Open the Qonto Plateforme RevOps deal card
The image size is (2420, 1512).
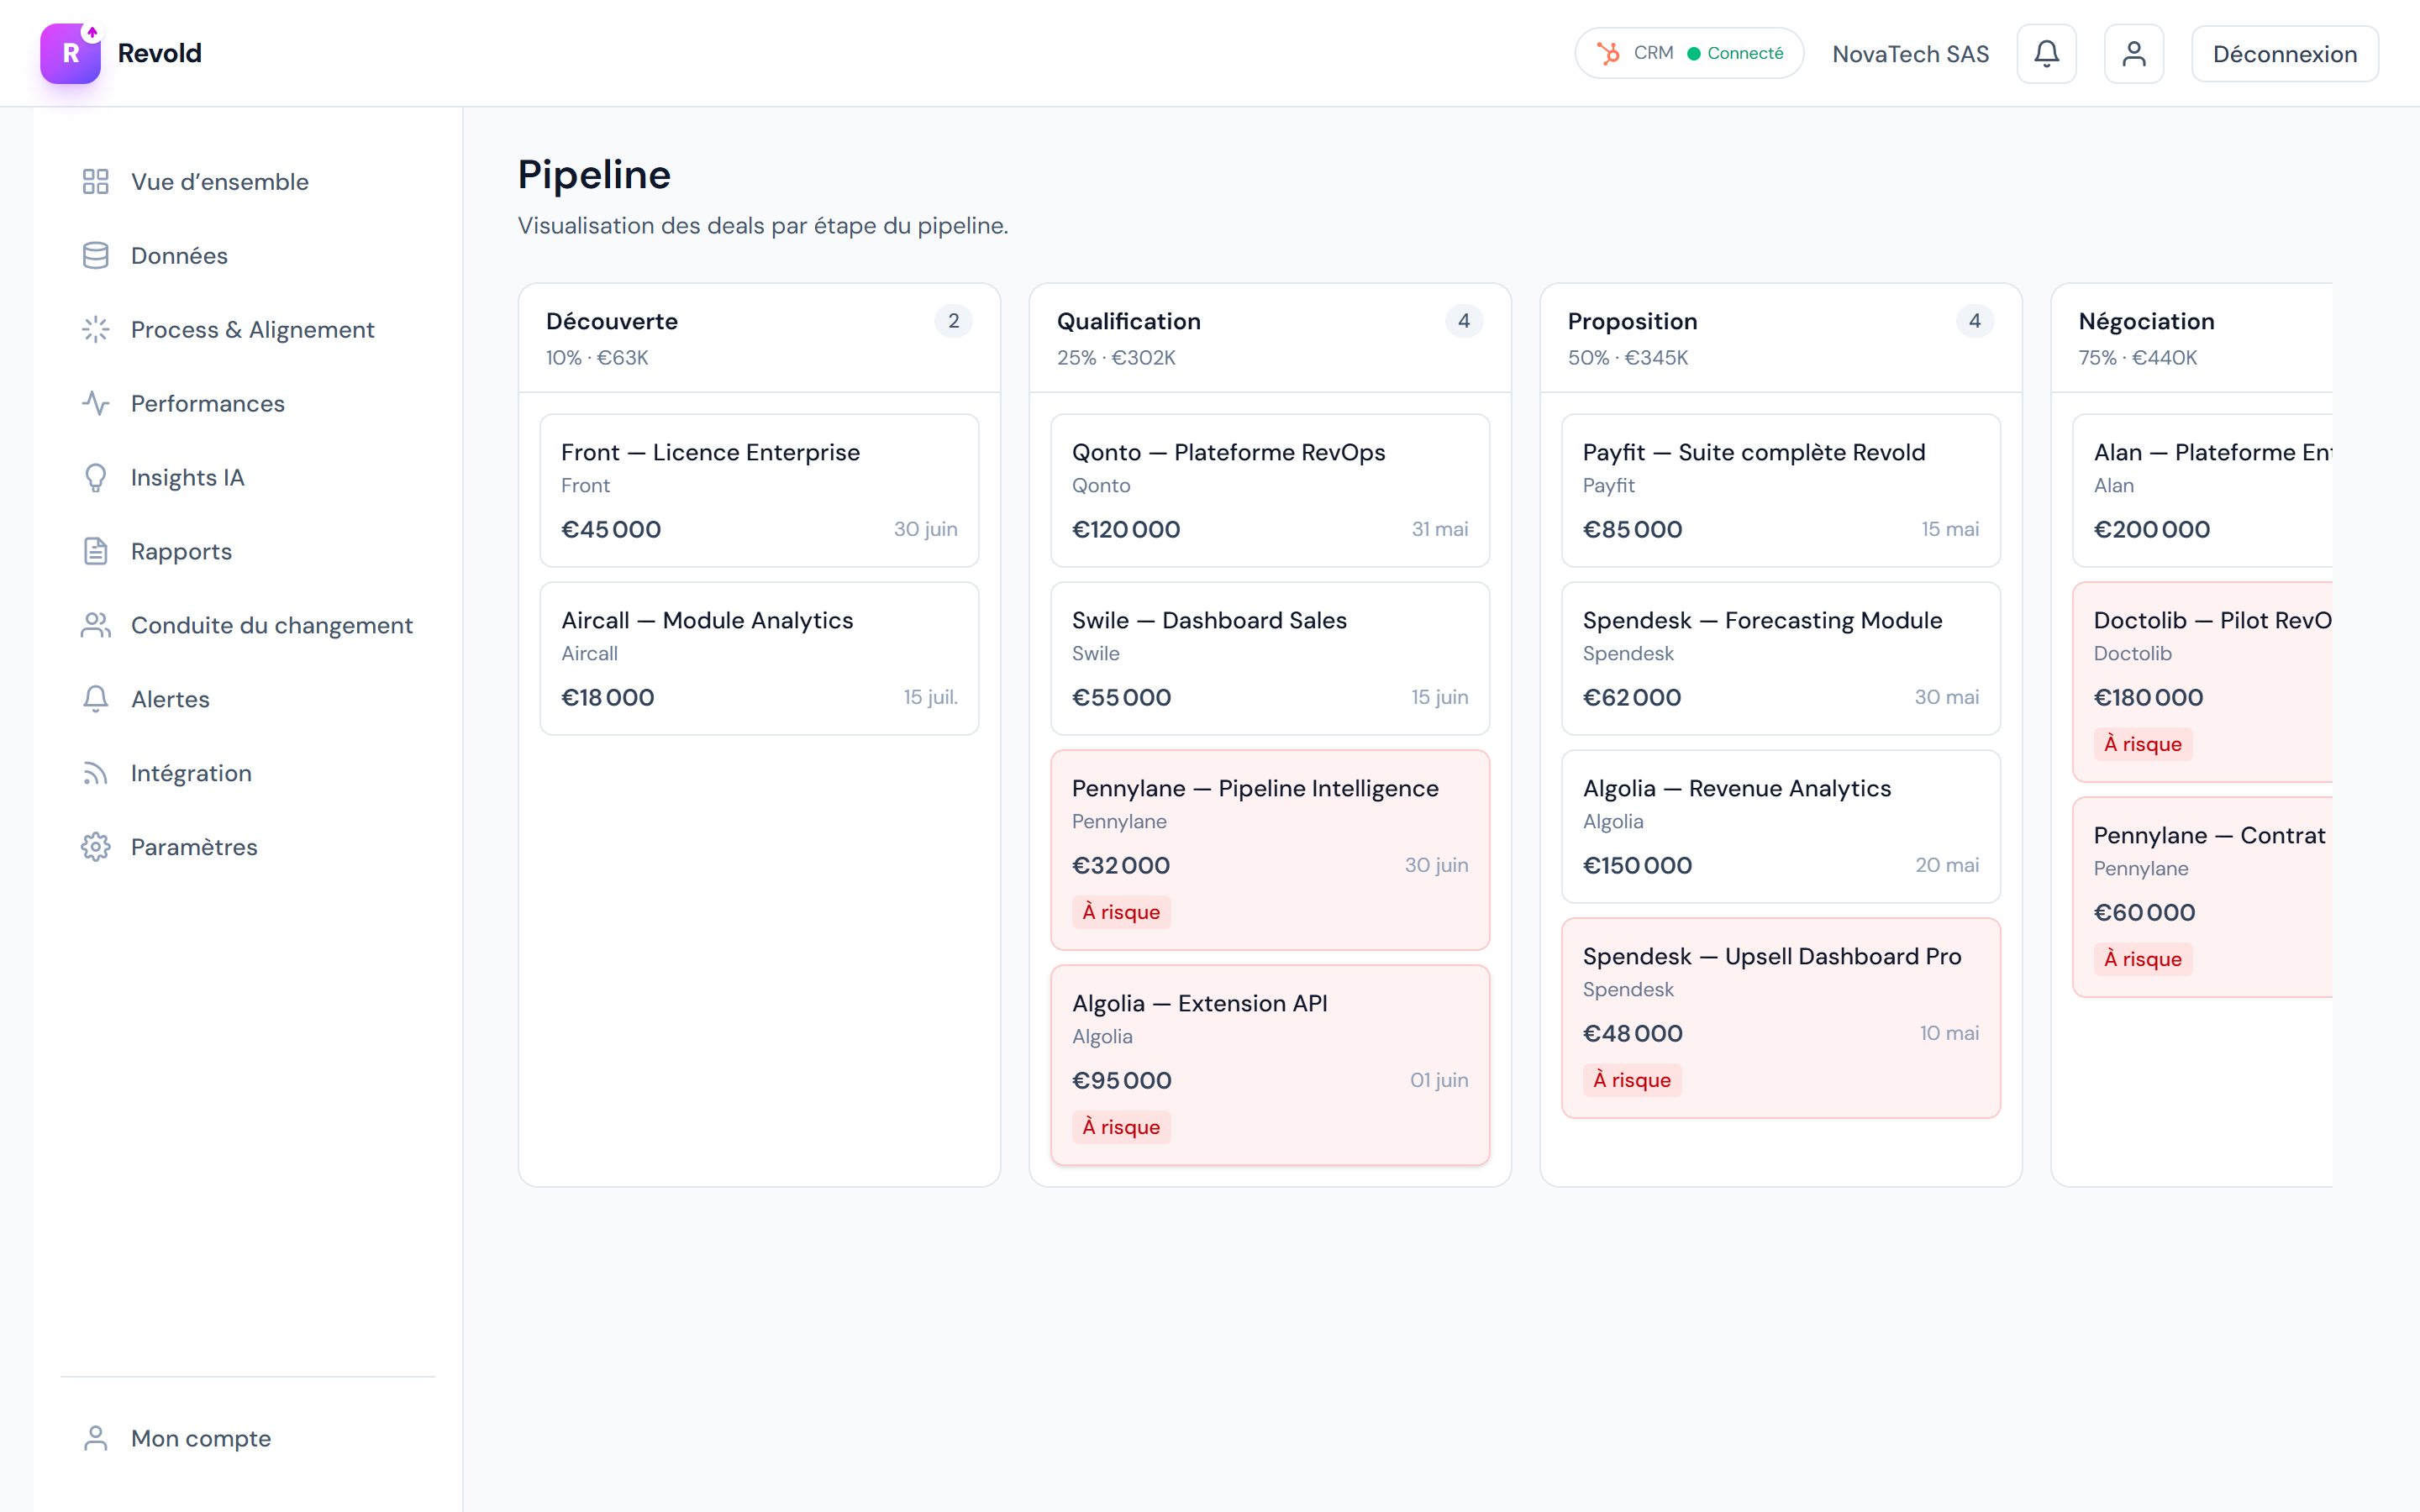point(1269,490)
